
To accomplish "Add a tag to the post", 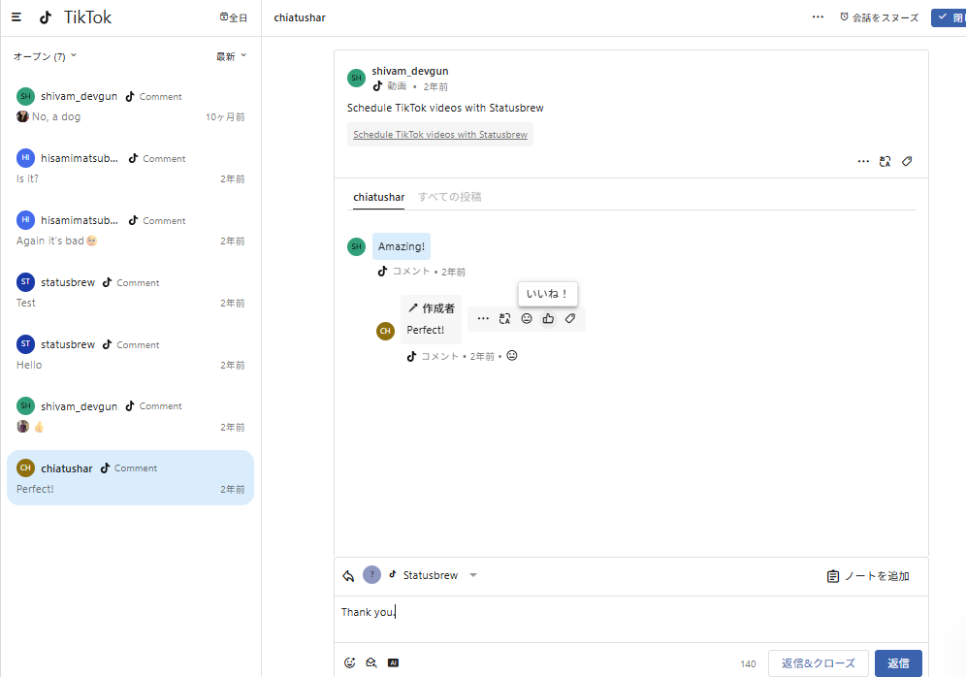I will [907, 161].
